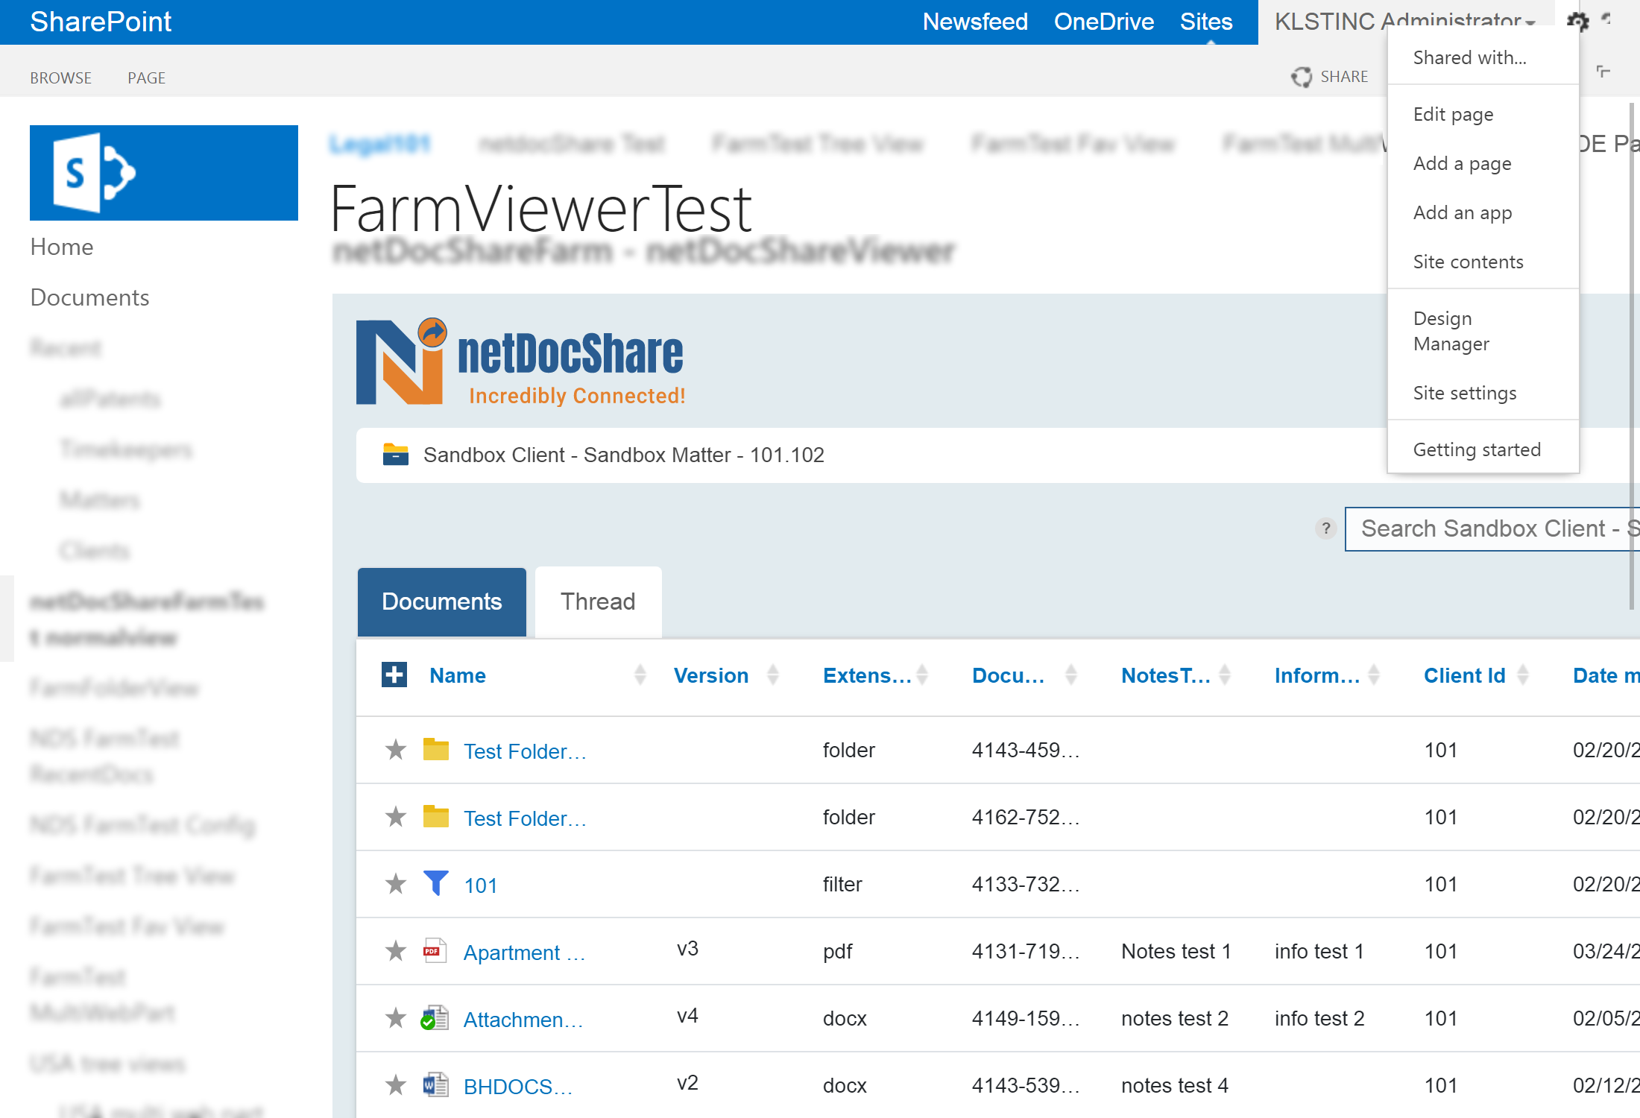This screenshot has height=1118, width=1640.
Task: Choose Add a page in settings menu
Action: coord(1462,163)
